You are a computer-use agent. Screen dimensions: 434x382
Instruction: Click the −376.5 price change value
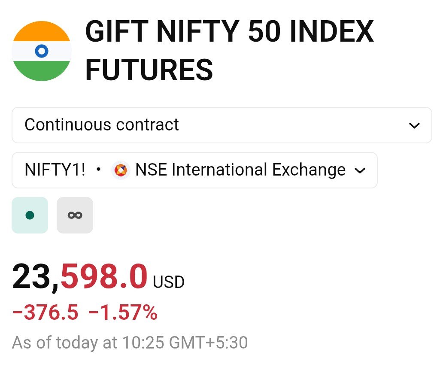(46, 312)
